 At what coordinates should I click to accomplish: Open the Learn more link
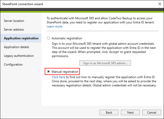click(55, 26)
